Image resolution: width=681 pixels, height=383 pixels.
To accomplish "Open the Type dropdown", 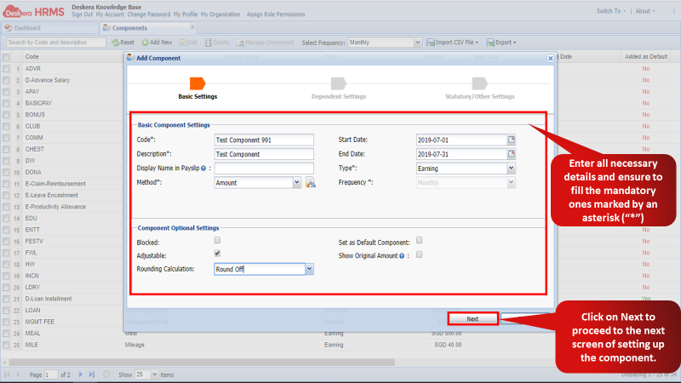I will pos(512,168).
